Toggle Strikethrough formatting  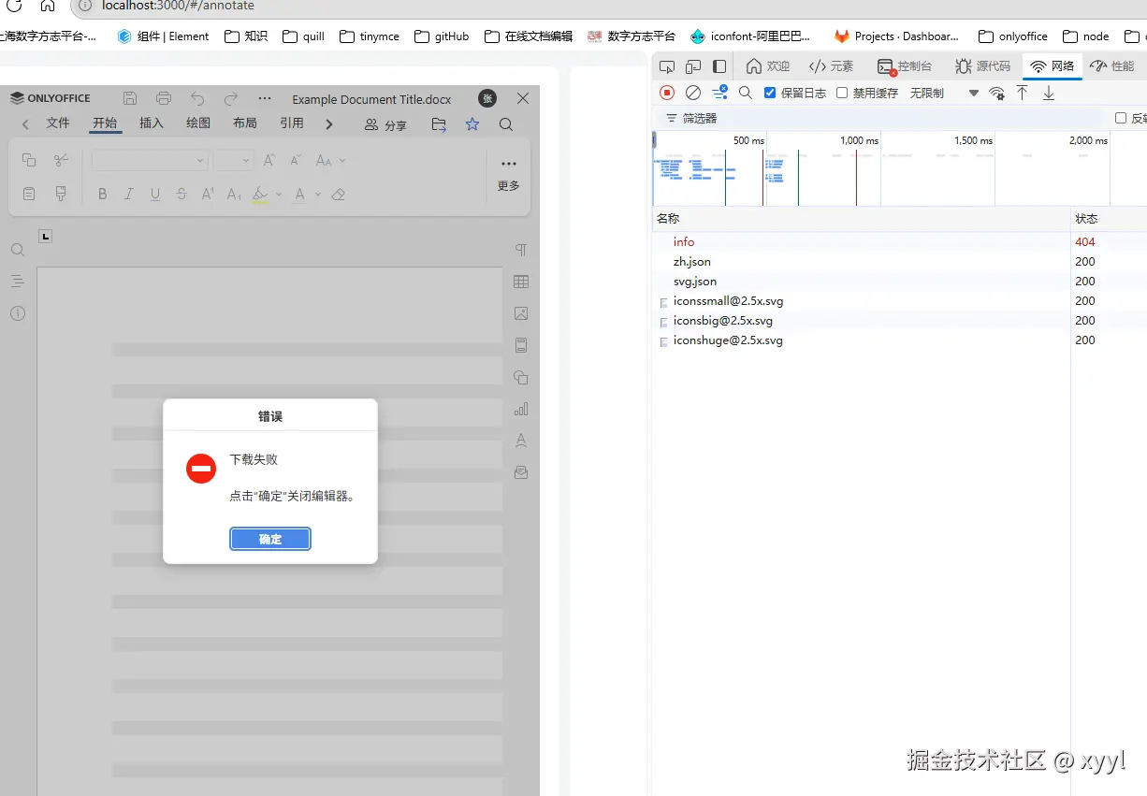pos(181,195)
